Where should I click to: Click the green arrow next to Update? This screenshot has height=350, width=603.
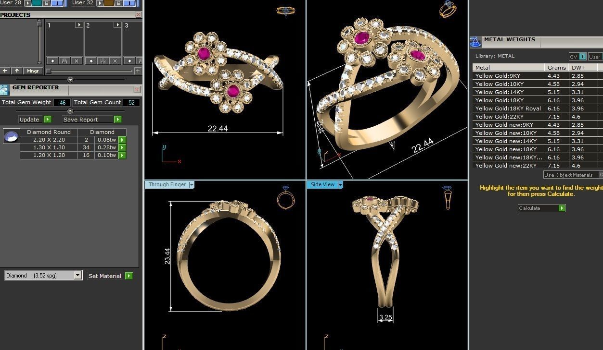[x=47, y=120]
